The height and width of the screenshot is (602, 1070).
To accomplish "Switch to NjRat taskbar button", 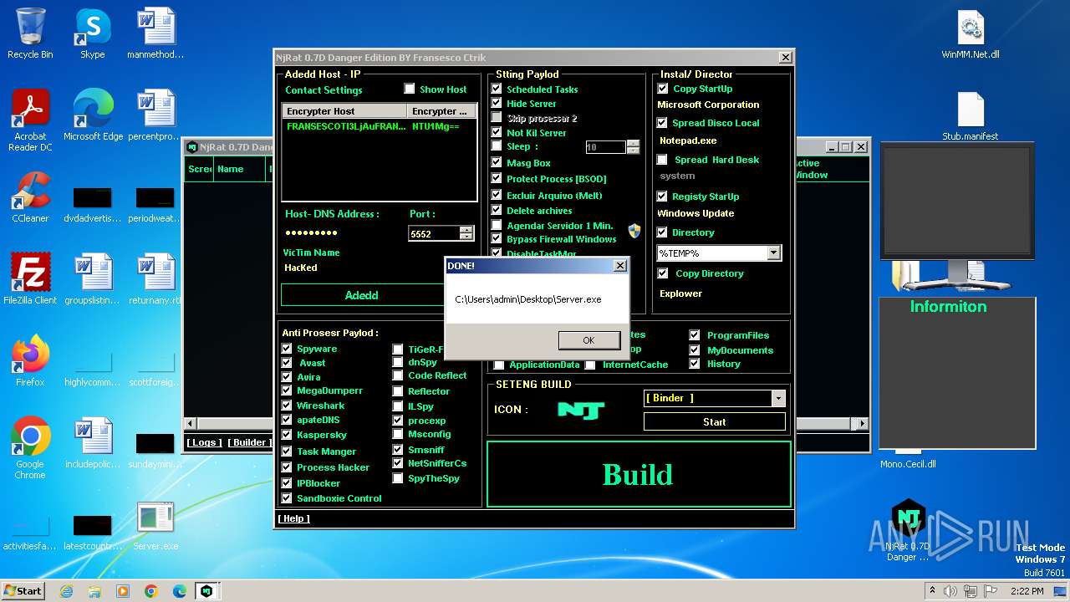I will pos(206,591).
